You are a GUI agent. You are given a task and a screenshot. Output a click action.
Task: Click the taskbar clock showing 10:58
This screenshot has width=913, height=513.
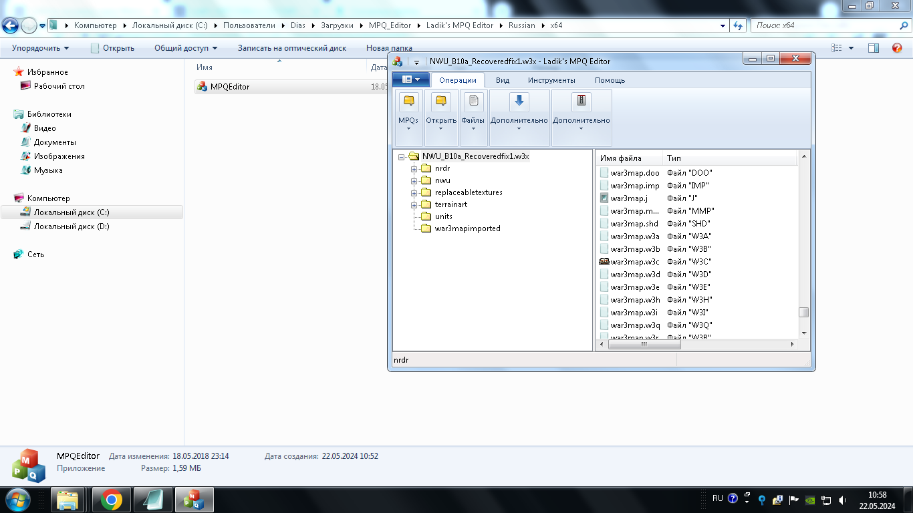pos(877,500)
